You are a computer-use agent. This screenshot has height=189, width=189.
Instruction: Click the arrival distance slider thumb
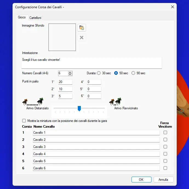79,108
